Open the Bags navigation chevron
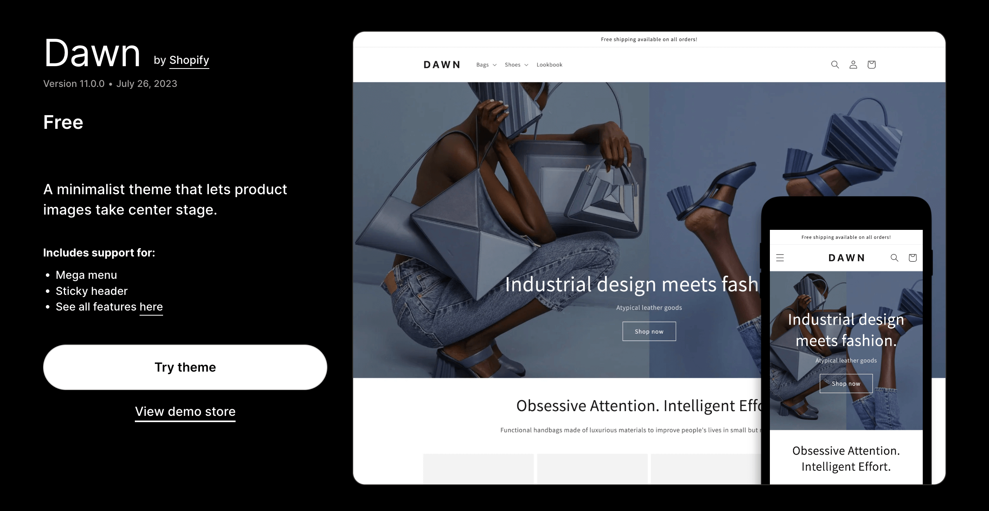Viewport: 989px width, 511px height. click(493, 65)
